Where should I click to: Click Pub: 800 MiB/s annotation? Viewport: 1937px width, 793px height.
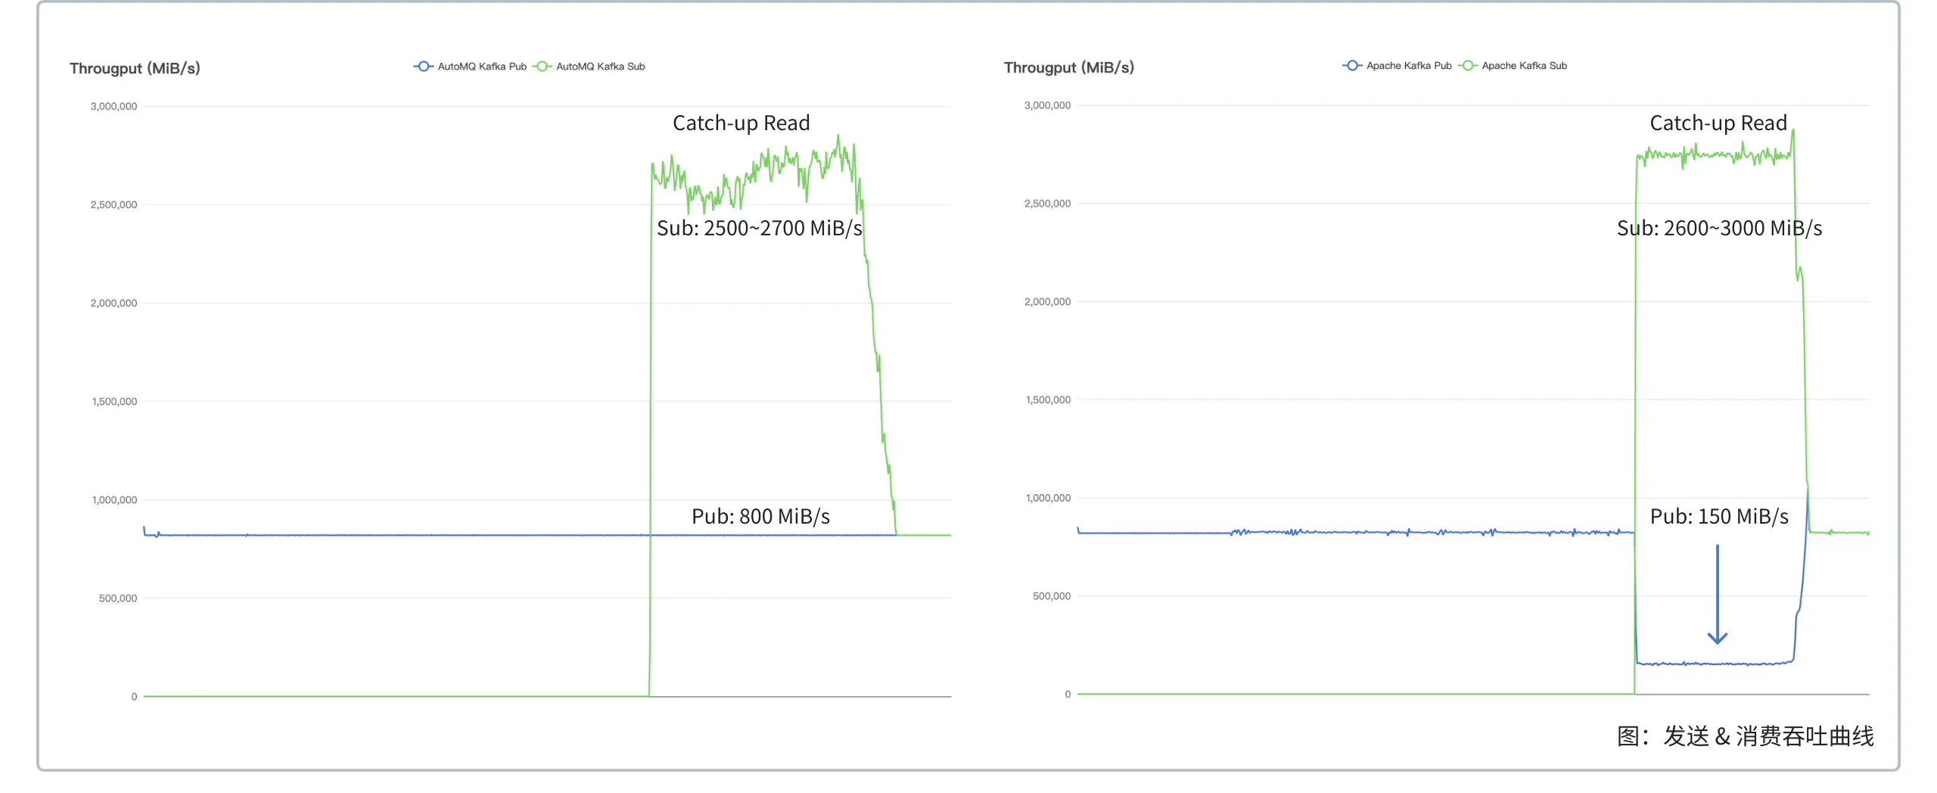click(x=760, y=516)
